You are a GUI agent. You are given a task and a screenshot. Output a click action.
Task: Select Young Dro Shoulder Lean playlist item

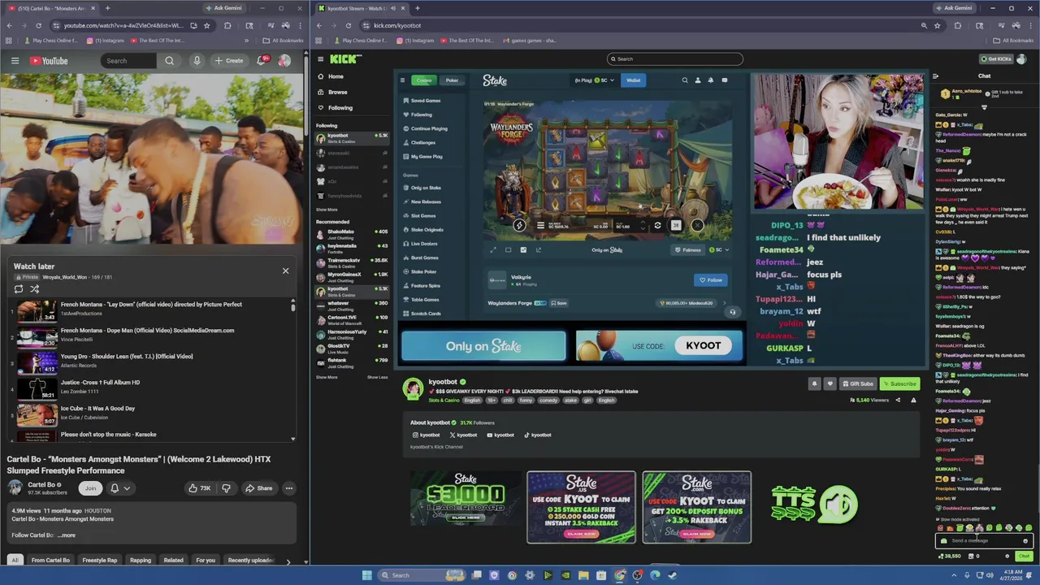150,362
